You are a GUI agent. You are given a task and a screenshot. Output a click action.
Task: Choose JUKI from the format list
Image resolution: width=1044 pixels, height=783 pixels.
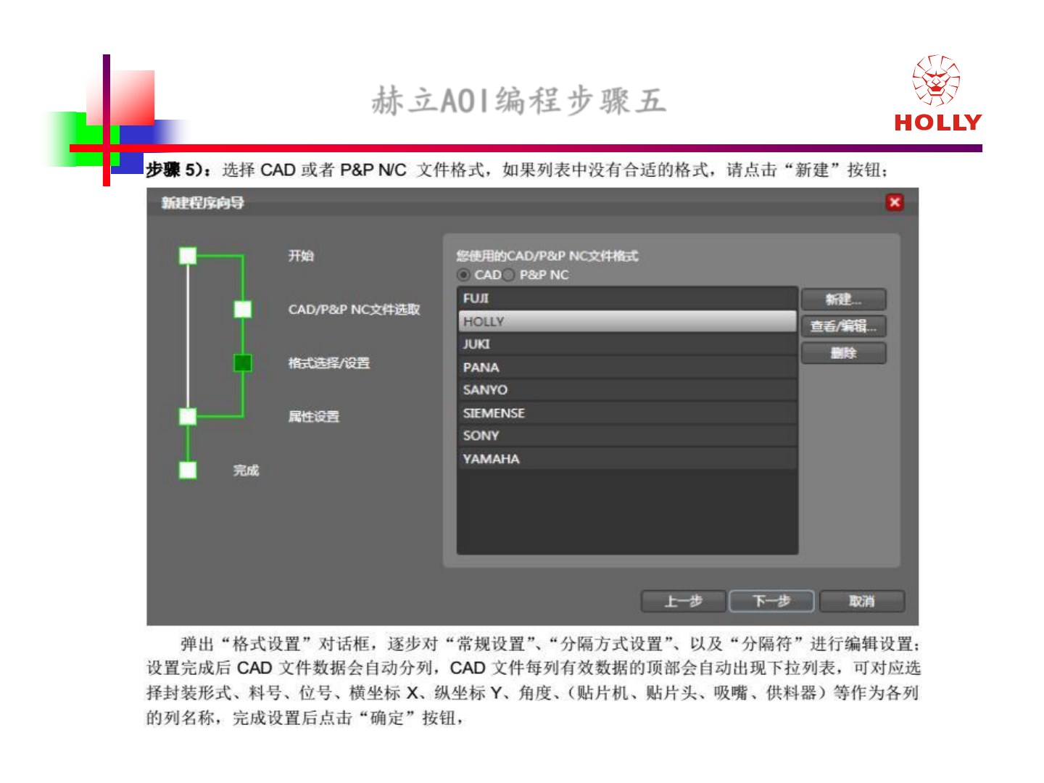pos(627,344)
